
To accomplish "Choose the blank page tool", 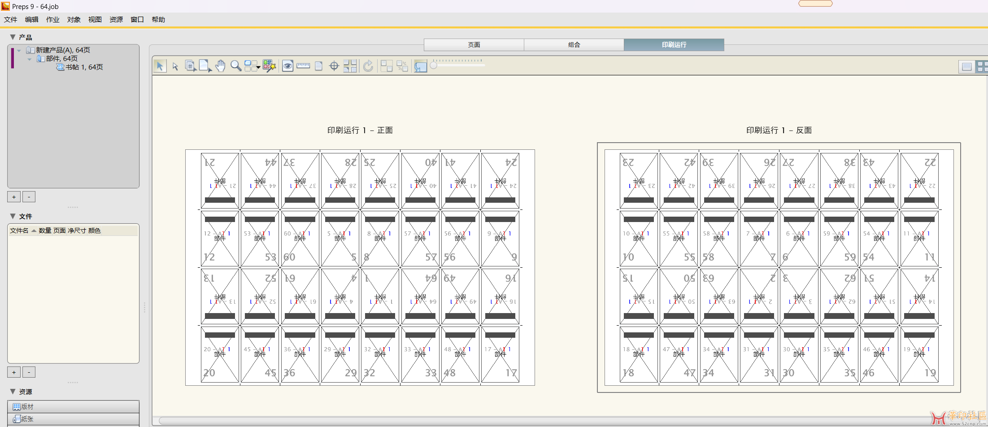I will tap(205, 66).
